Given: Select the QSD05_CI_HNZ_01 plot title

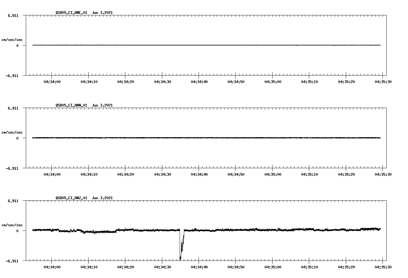Looking at the screenshot, I should click(84, 198).
